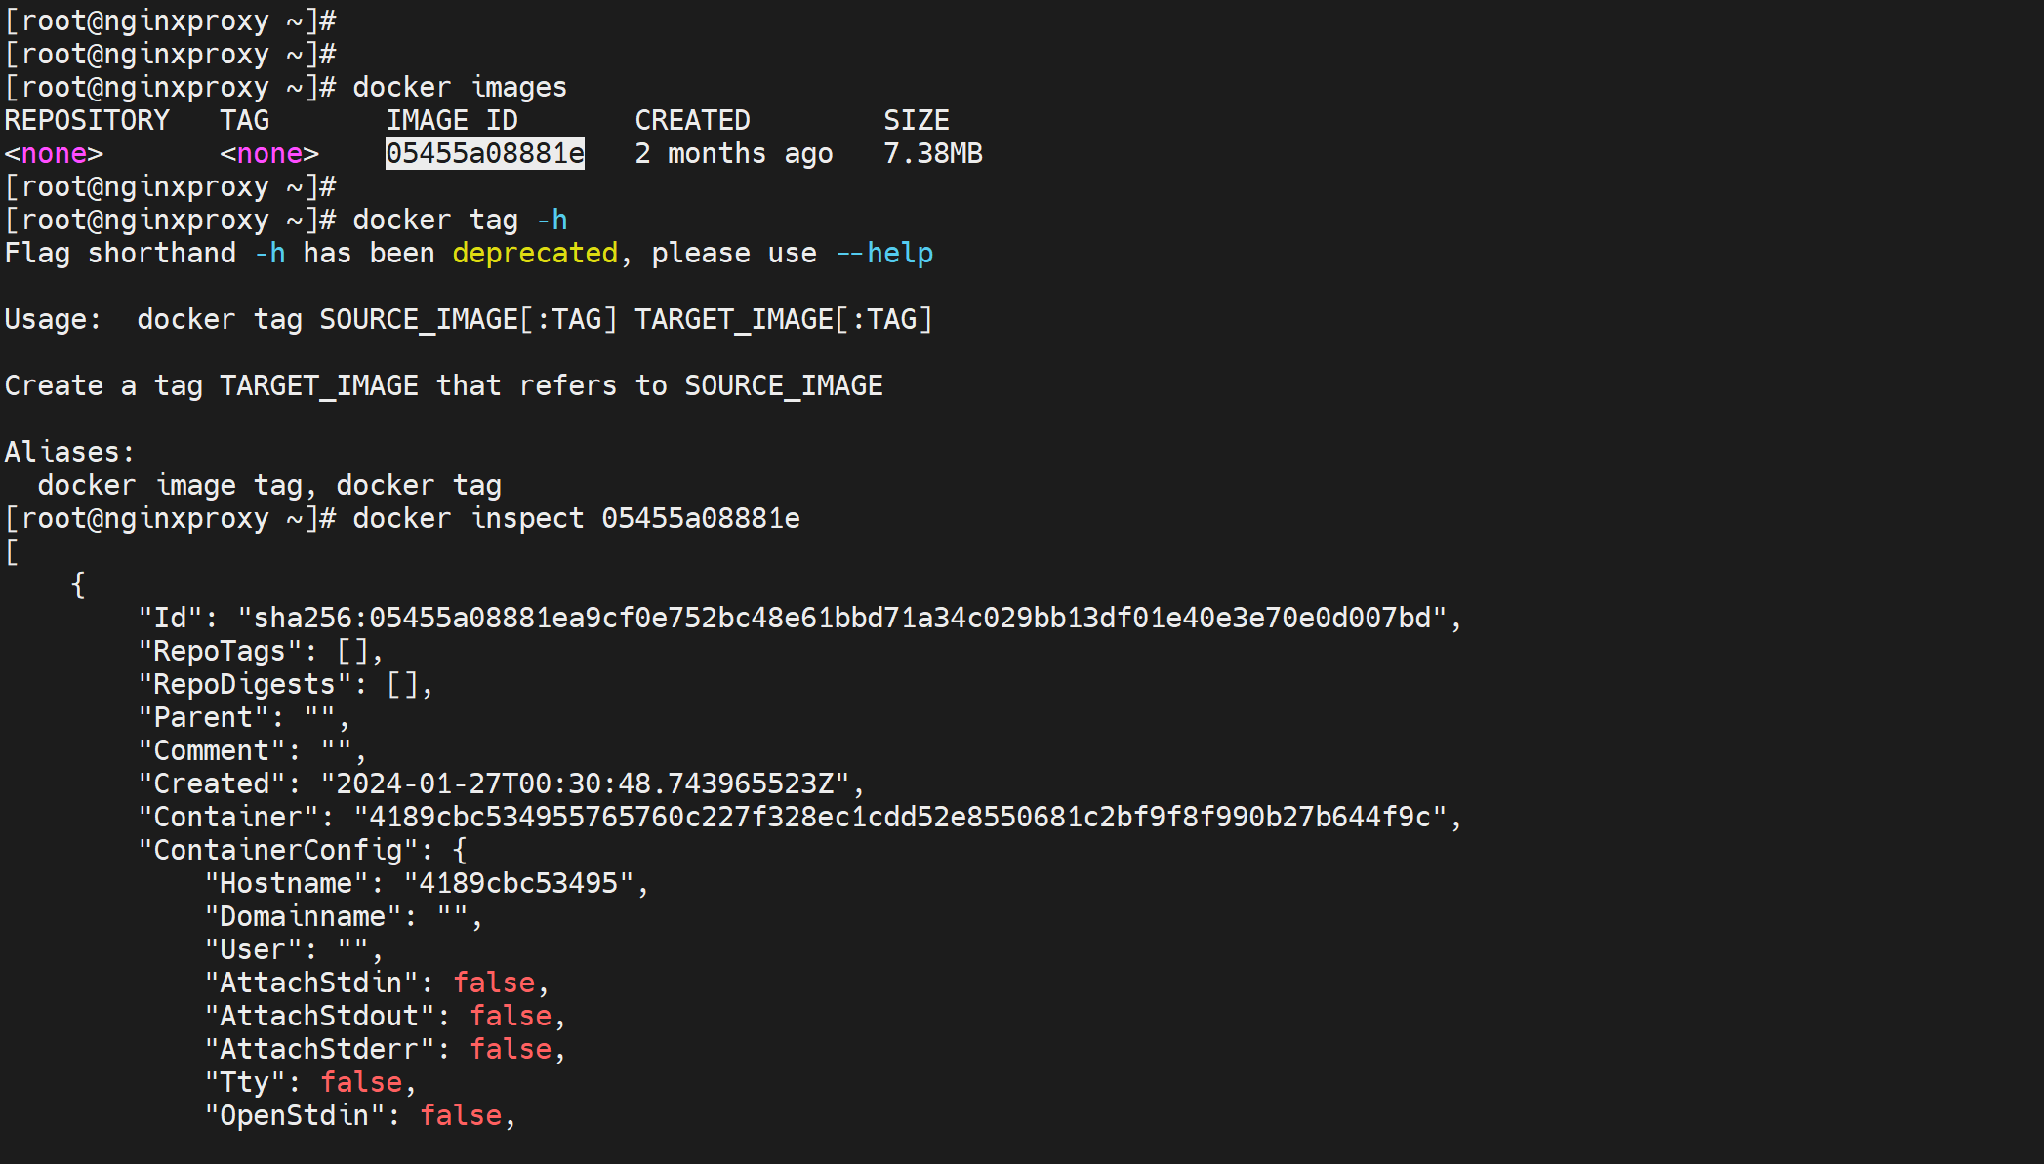Click the REPOSITORY column header

tap(87, 120)
